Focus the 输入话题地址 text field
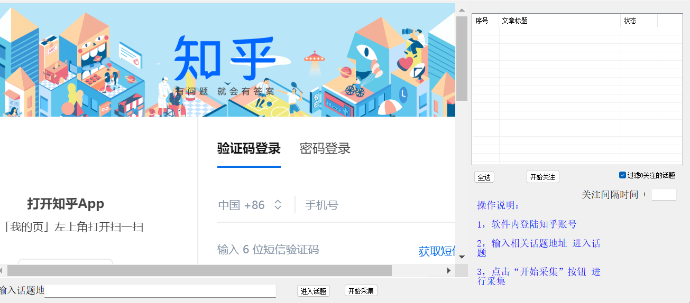Screen dimensions: 690x303 pos(160,291)
